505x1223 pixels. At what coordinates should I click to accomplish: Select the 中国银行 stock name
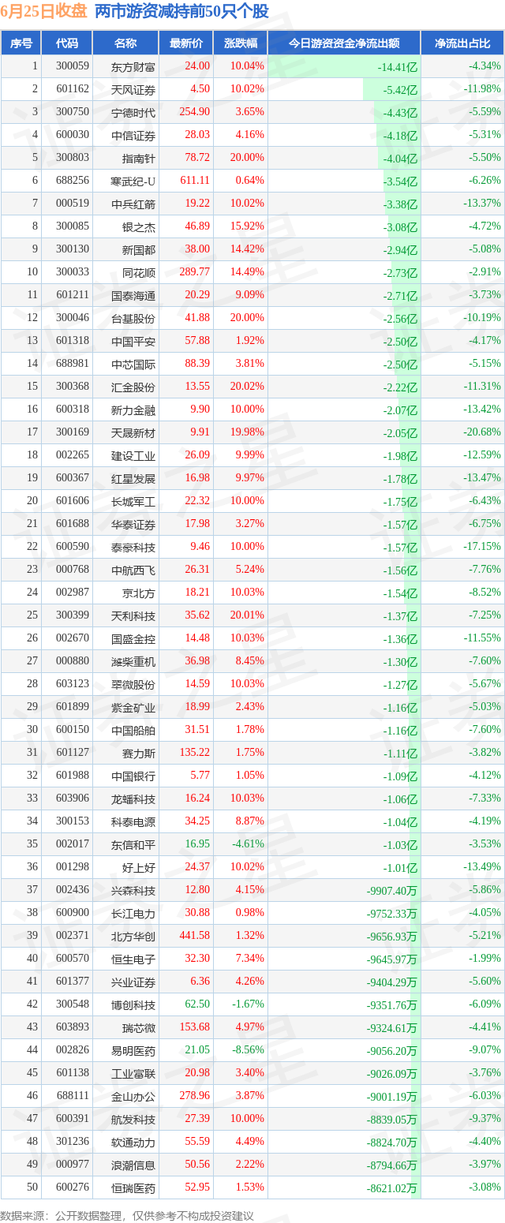[x=133, y=776]
